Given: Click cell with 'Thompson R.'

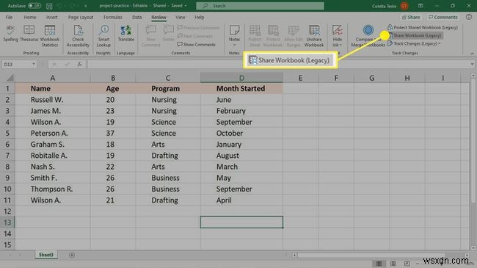Looking at the screenshot, I should (53, 189).
